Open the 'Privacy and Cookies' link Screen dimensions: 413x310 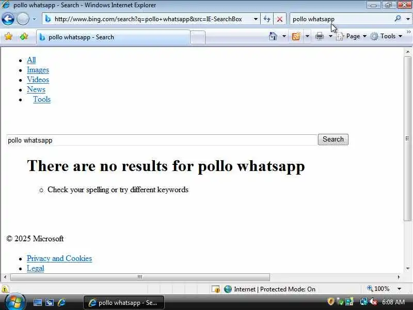tap(59, 258)
